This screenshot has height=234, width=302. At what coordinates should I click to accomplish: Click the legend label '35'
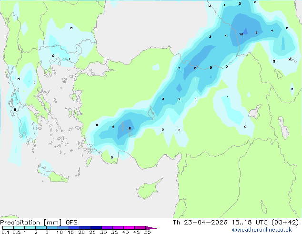tap(114, 232)
